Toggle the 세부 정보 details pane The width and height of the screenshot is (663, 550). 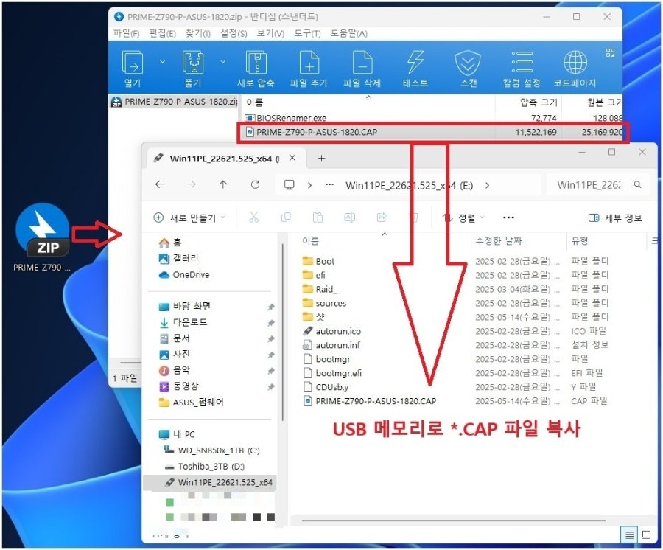coord(615,218)
